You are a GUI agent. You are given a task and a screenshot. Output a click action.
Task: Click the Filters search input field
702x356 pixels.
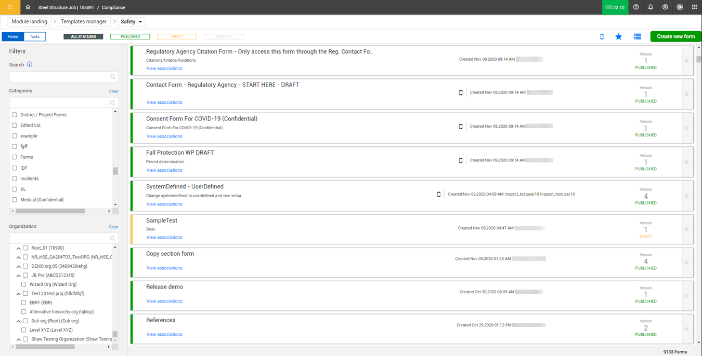click(x=60, y=77)
